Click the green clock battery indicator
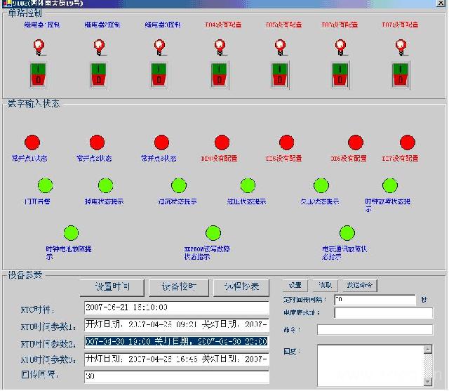 (x=71, y=233)
